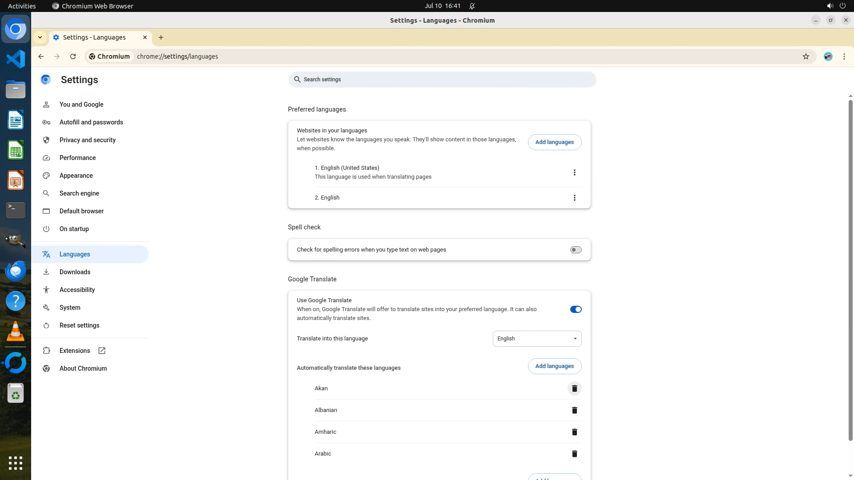Bookmark this page with the star icon
The height and width of the screenshot is (480, 854).
click(806, 56)
